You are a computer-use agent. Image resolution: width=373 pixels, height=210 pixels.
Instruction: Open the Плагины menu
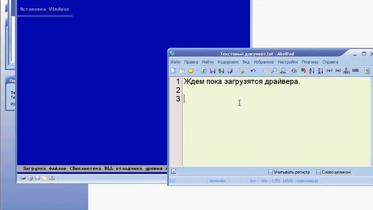[310, 62]
